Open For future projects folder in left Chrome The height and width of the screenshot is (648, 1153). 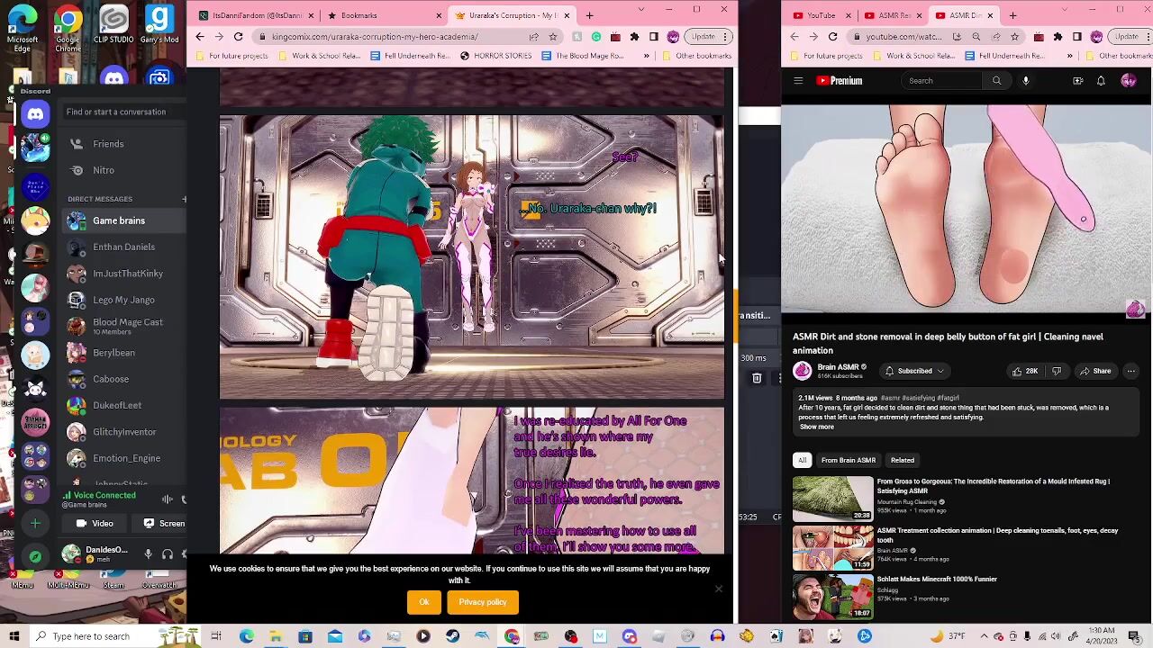tap(232, 56)
